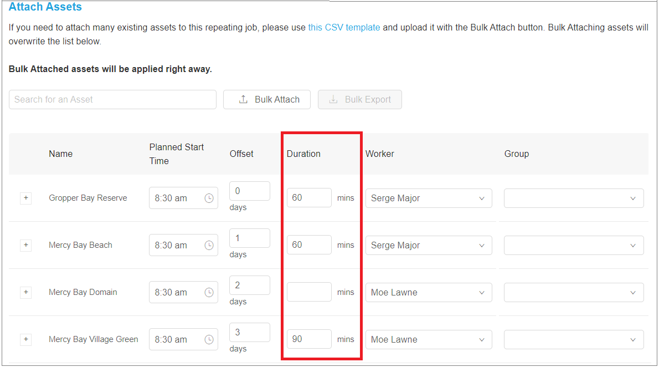Open time picker clock for Mercy Bay Beach
This screenshot has width=659, height=367.
(209, 246)
